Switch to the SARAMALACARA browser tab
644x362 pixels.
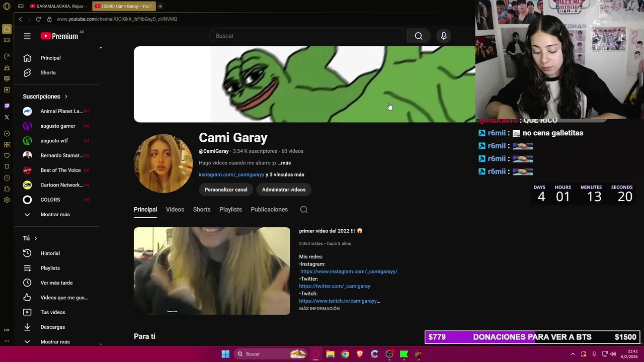pos(59,6)
